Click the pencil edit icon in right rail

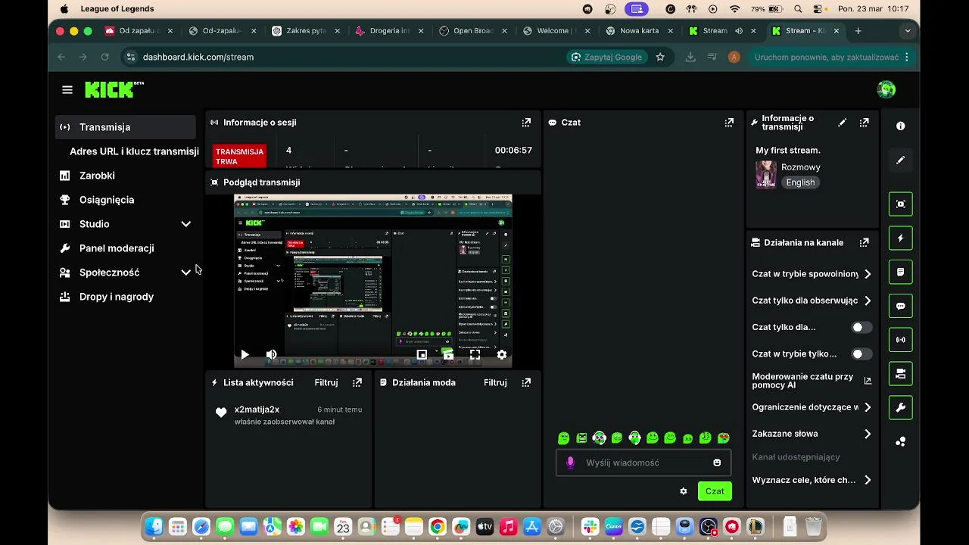pos(901,160)
